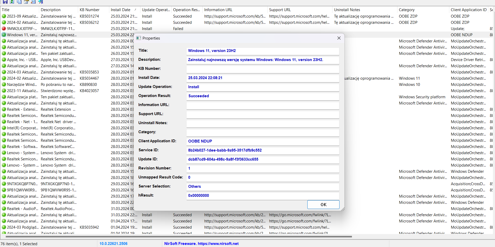
Task: Click green status icon of Windows 11, ver... row
Action: (4, 35)
